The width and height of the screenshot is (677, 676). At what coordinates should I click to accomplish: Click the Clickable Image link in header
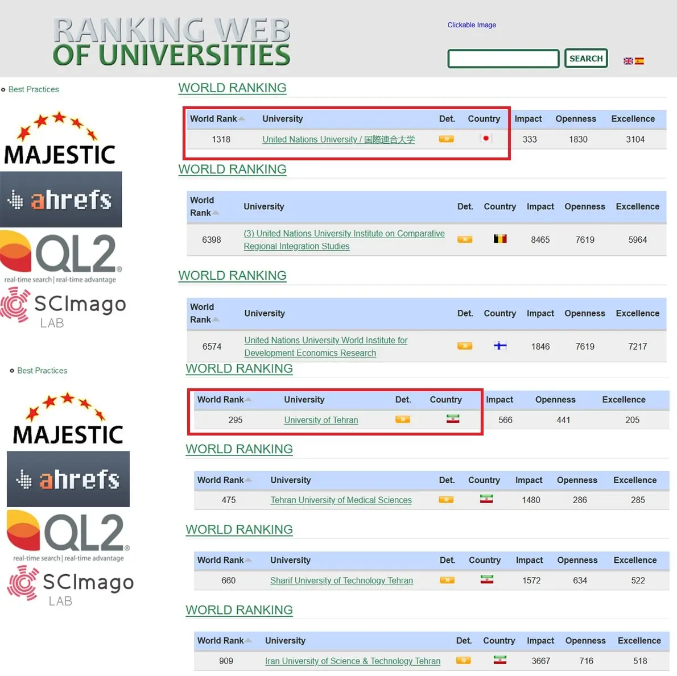471,25
